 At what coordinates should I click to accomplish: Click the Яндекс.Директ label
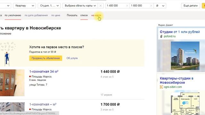(x=165, y=25)
